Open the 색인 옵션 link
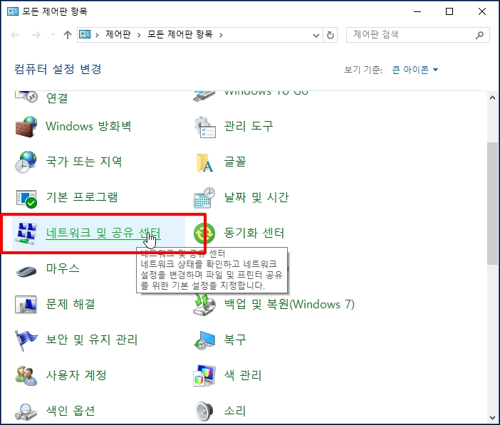This screenshot has width=500, height=425. [71, 411]
